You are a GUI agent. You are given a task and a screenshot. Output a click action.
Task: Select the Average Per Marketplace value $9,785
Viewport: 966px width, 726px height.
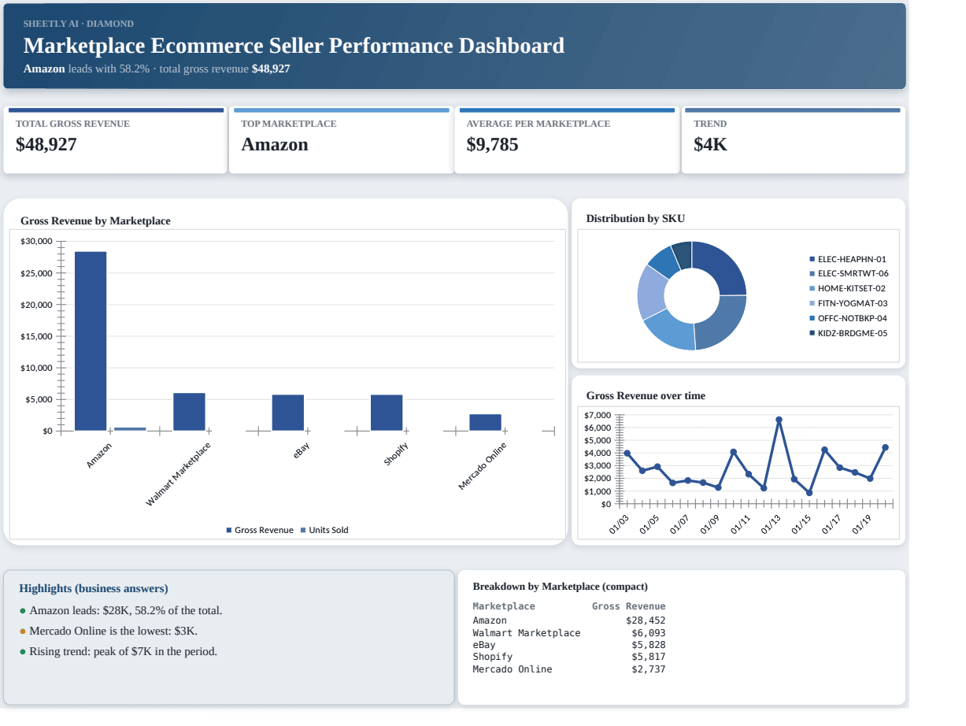[493, 144]
